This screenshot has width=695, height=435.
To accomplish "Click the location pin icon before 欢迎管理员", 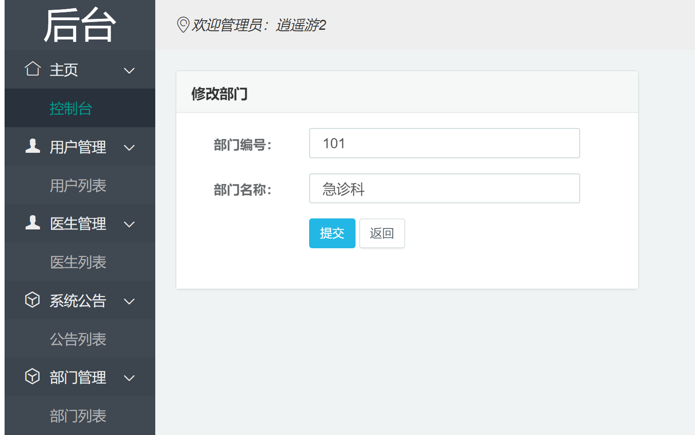I will point(183,25).
